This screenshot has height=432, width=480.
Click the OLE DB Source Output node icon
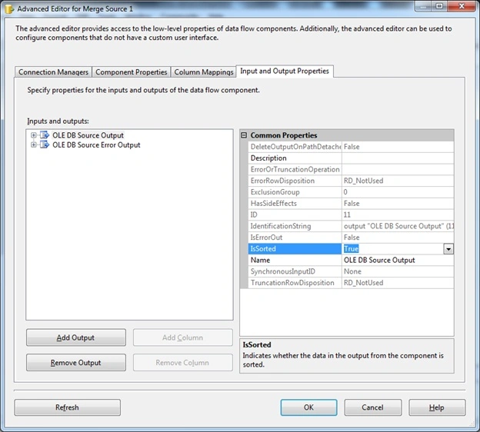tap(45, 135)
